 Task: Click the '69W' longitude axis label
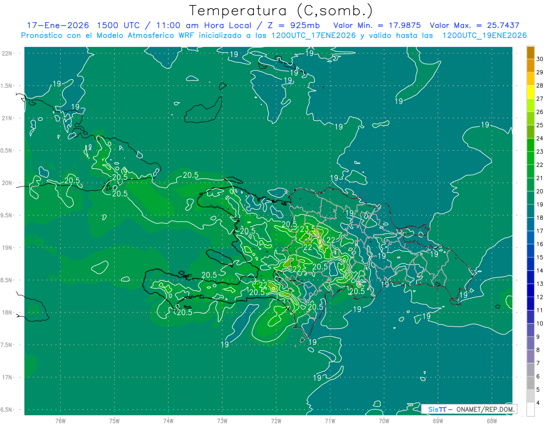click(x=438, y=421)
